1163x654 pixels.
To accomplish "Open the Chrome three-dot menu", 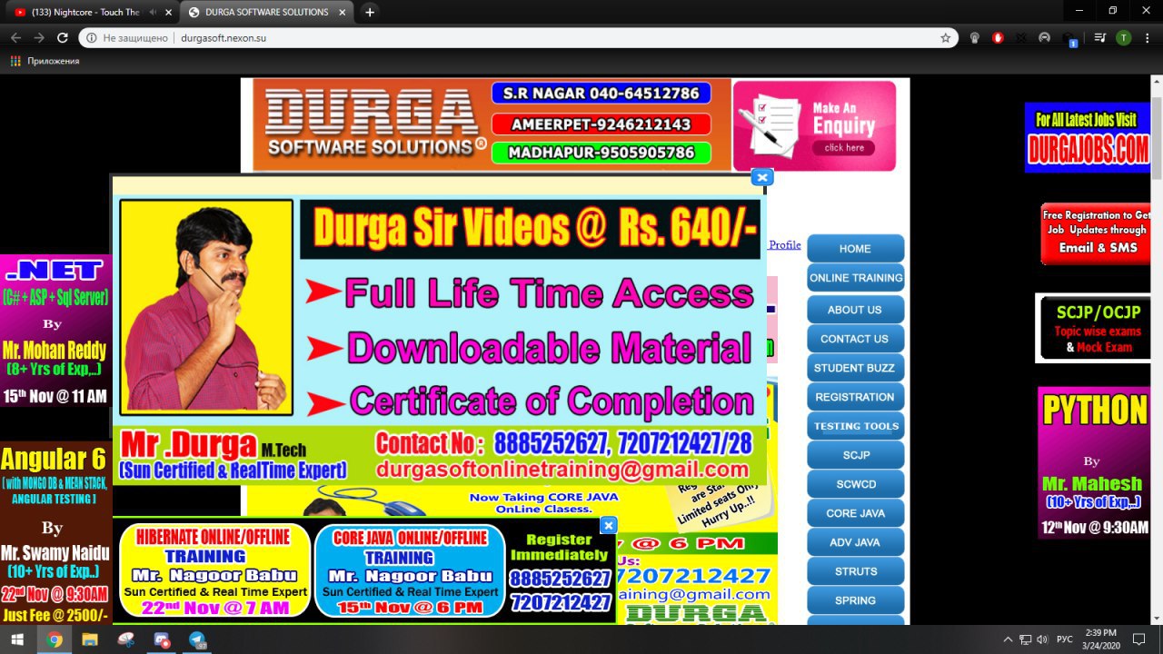I will [1147, 38].
